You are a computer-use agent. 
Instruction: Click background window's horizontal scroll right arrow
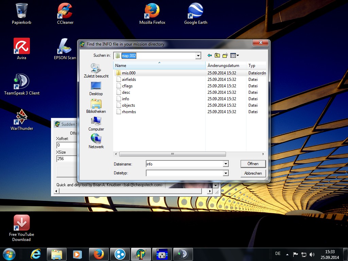coord(209,191)
